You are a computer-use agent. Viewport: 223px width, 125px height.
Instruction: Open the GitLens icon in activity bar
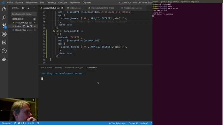[4, 51]
